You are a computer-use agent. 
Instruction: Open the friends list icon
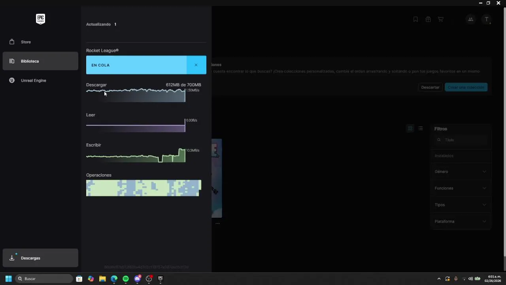470,19
